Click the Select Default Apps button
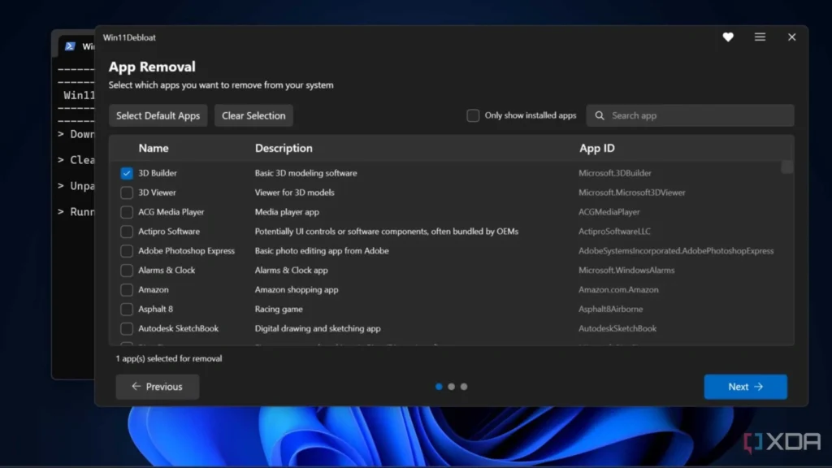 pos(158,115)
